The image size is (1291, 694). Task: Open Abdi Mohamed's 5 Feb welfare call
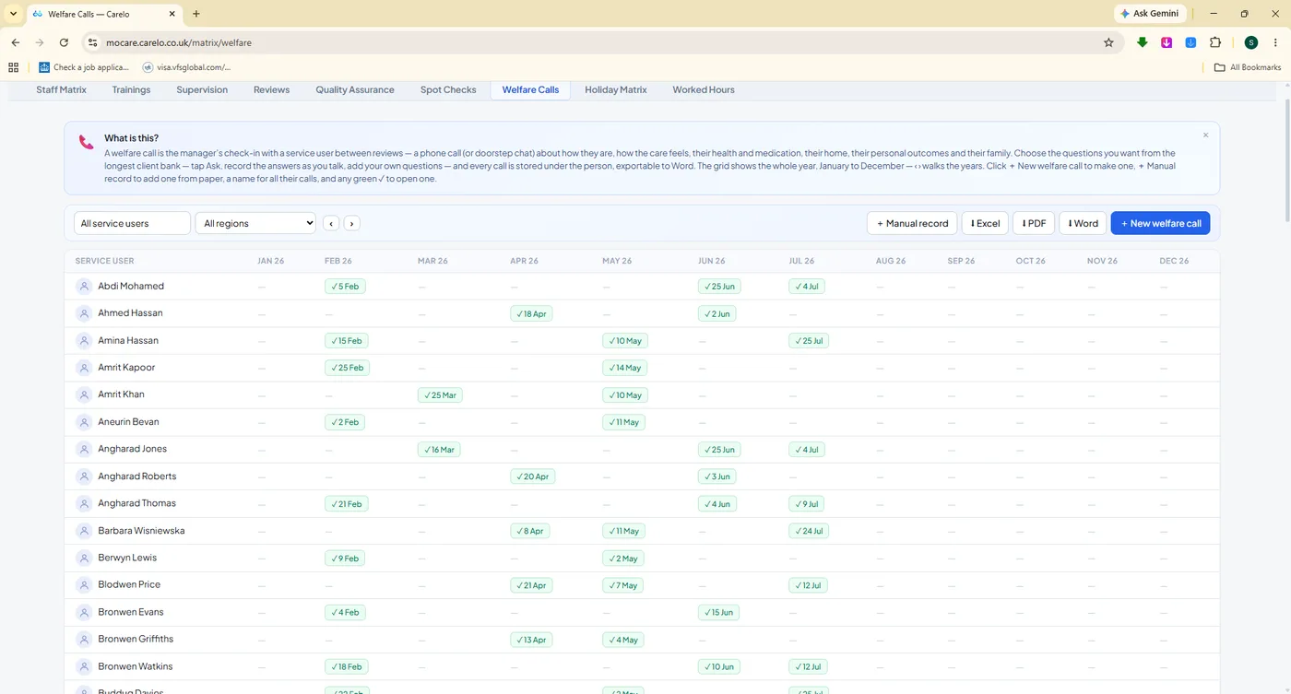tap(345, 287)
